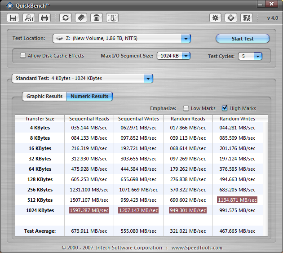
Task: Click the refresh arrows toolbar icon
Action: click(x=66, y=18)
